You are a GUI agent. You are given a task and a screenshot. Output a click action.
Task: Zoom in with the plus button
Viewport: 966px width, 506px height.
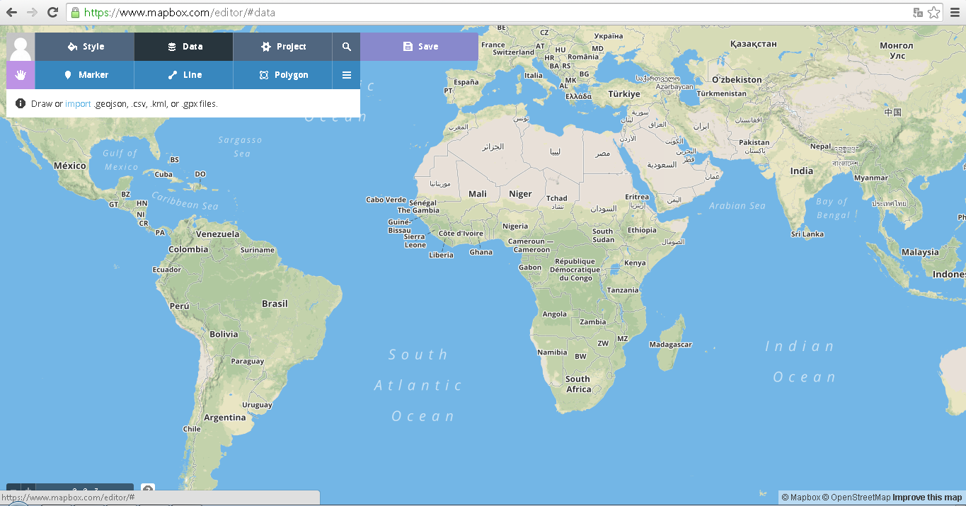click(x=28, y=489)
